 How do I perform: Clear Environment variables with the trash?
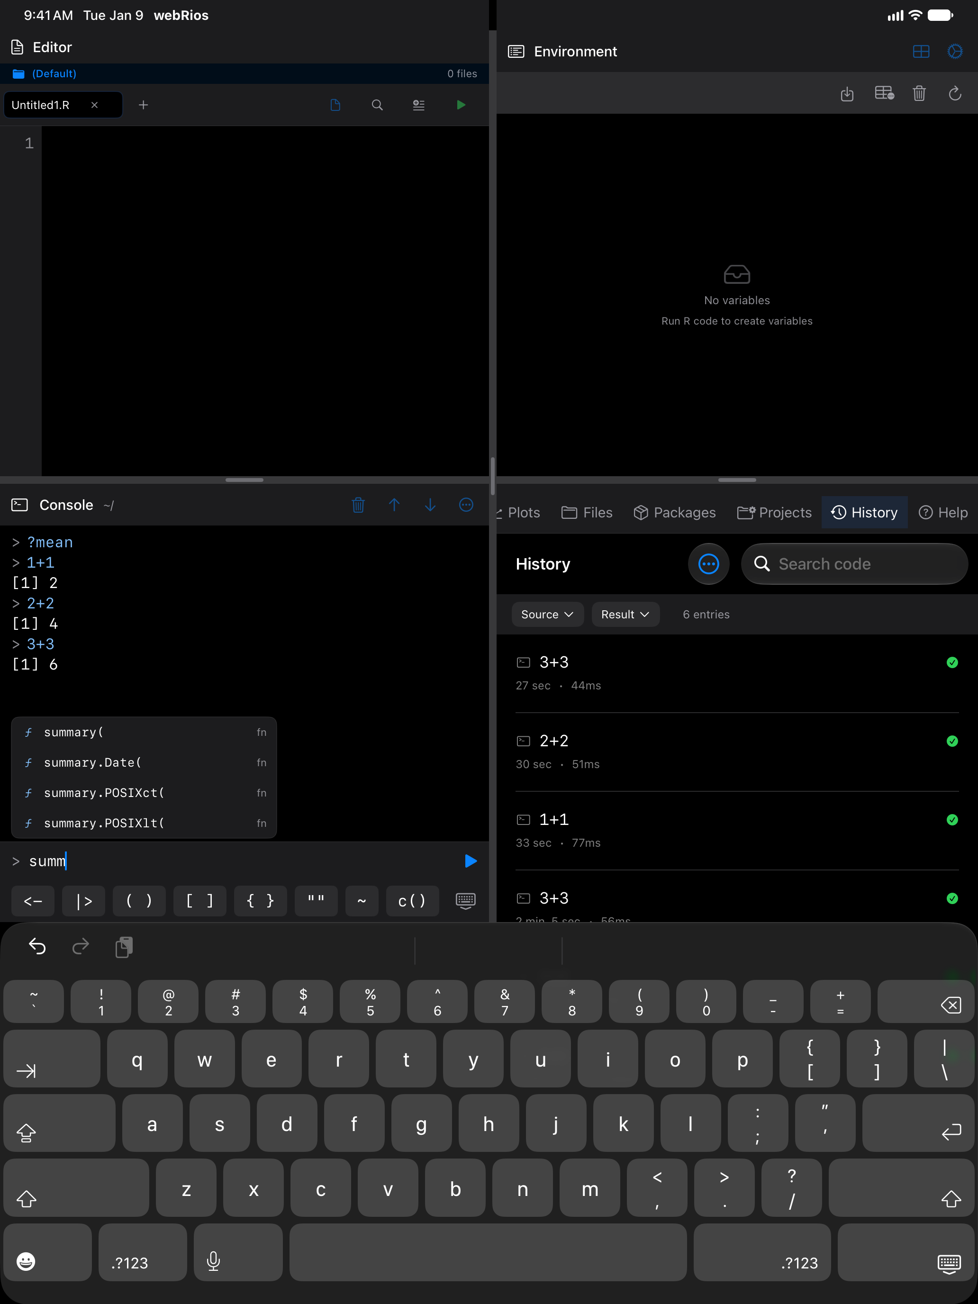coord(919,93)
